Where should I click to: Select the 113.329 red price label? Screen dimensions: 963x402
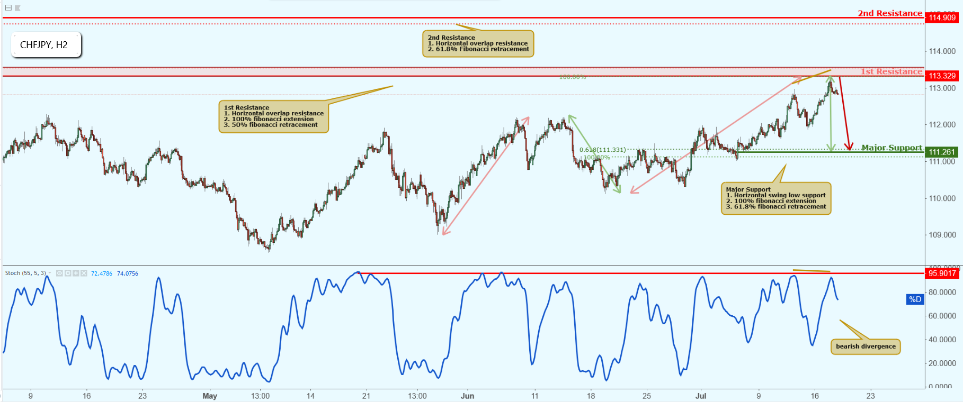point(942,76)
